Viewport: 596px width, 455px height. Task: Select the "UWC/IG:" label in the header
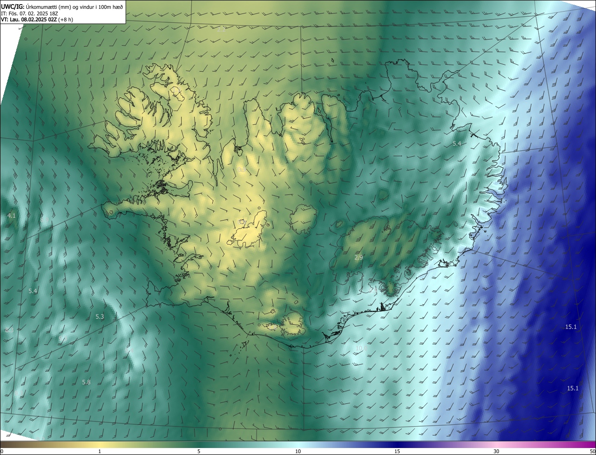point(13,7)
